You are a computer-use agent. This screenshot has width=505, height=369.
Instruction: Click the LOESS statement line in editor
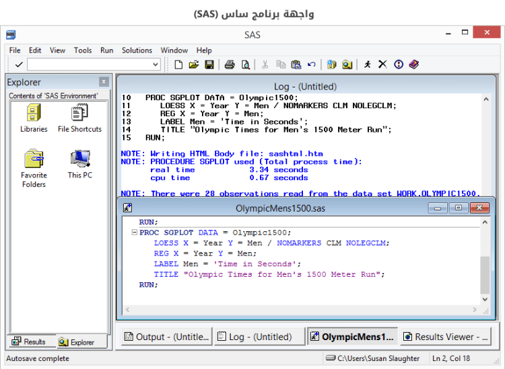pyautogui.click(x=271, y=243)
